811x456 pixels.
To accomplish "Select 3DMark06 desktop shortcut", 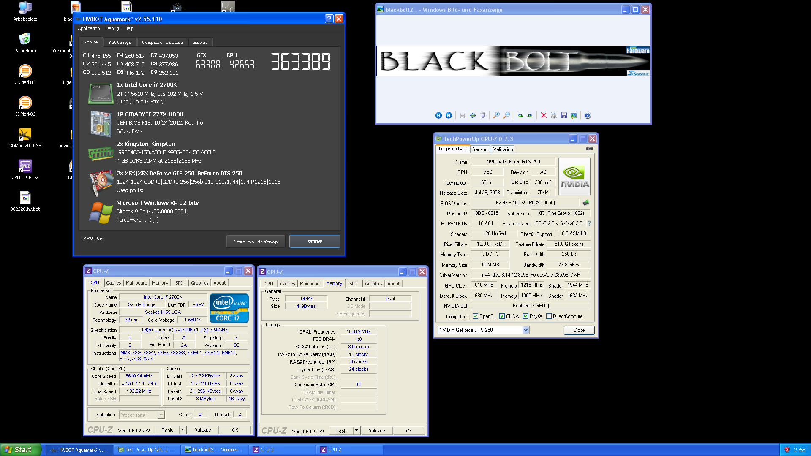I will (25, 106).
